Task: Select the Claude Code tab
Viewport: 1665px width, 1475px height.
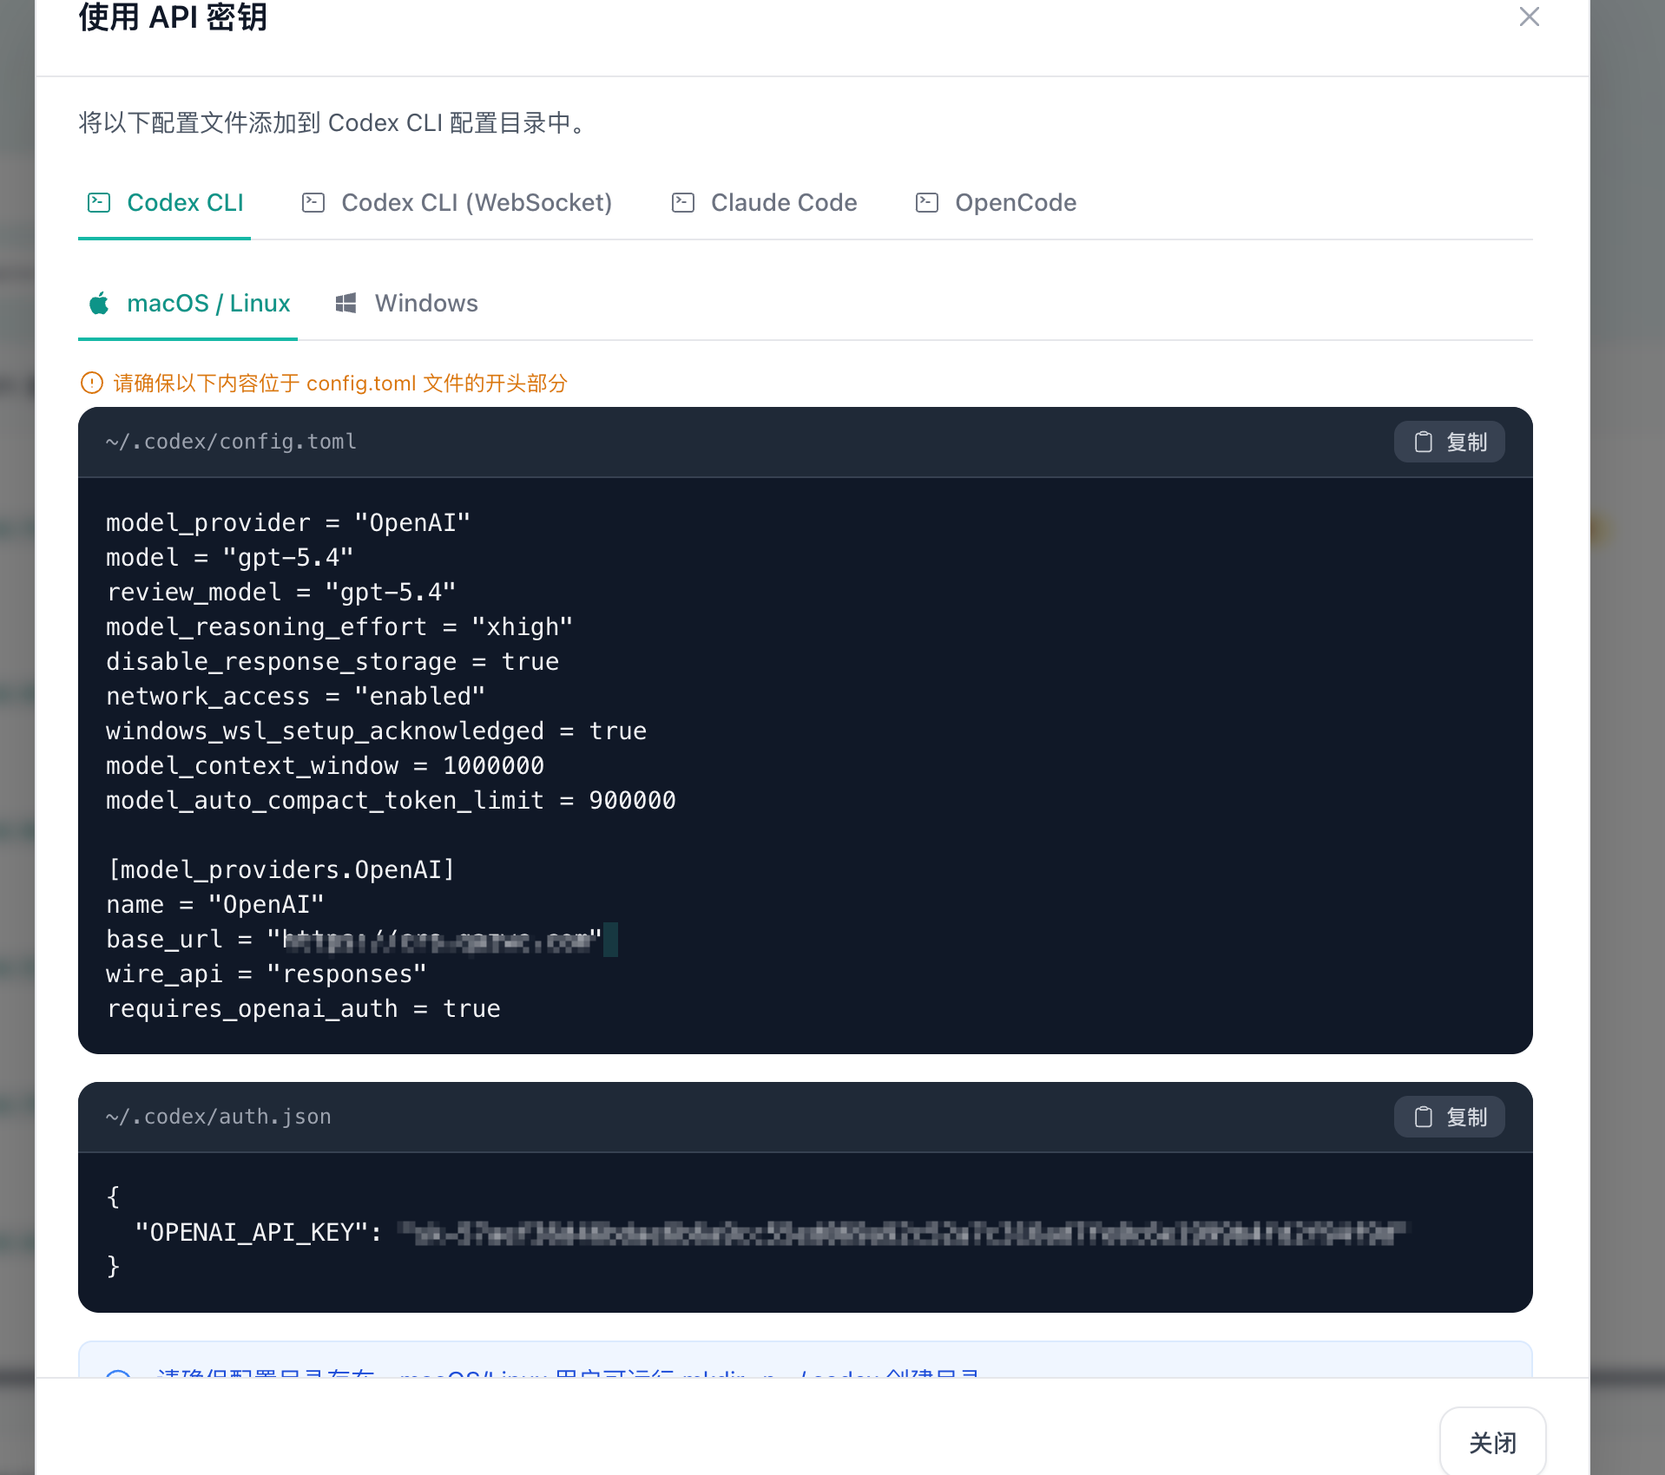Action: click(764, 203)
